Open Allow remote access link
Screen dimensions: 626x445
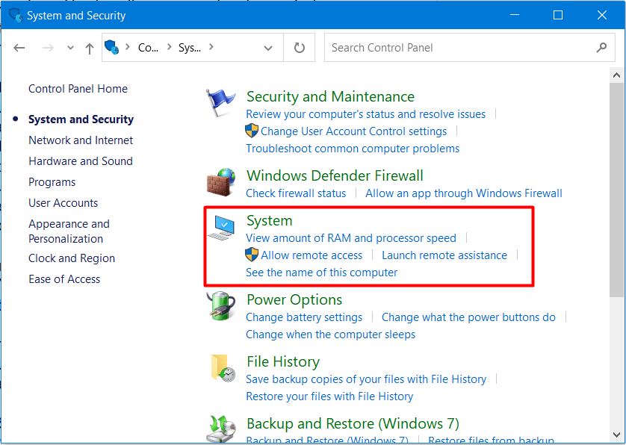(x=312, y=255)
